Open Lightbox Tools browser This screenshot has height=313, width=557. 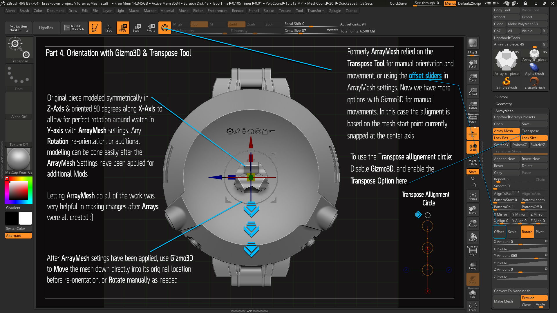click(520, 38)
